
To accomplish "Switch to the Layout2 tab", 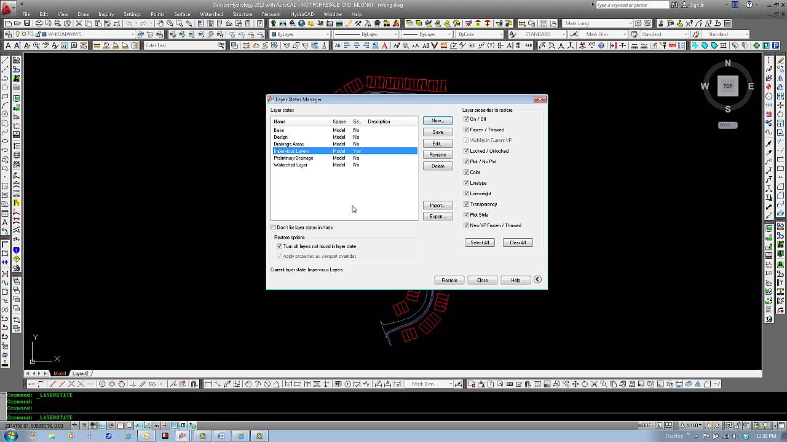I will [x=81, y=373].
